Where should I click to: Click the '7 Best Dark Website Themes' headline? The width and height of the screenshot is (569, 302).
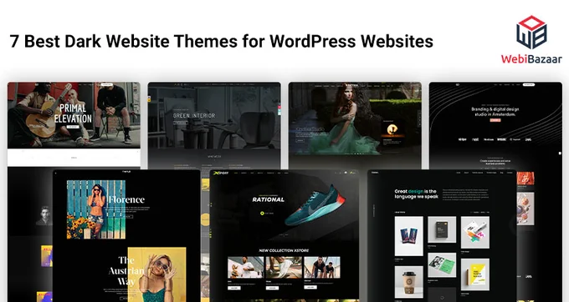[222, 41]
